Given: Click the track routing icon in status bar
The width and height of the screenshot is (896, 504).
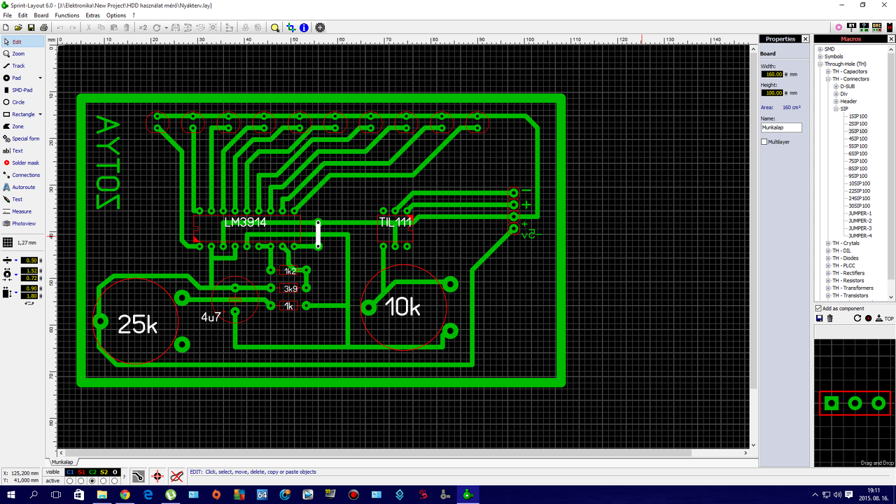Looking at the screenshot, I should (139, 476).
